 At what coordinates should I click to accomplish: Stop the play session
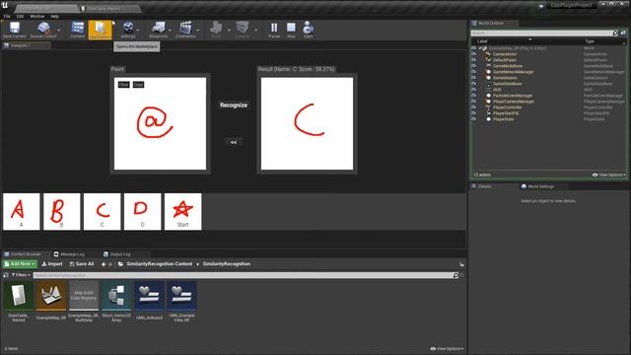(x=291, y=30)
